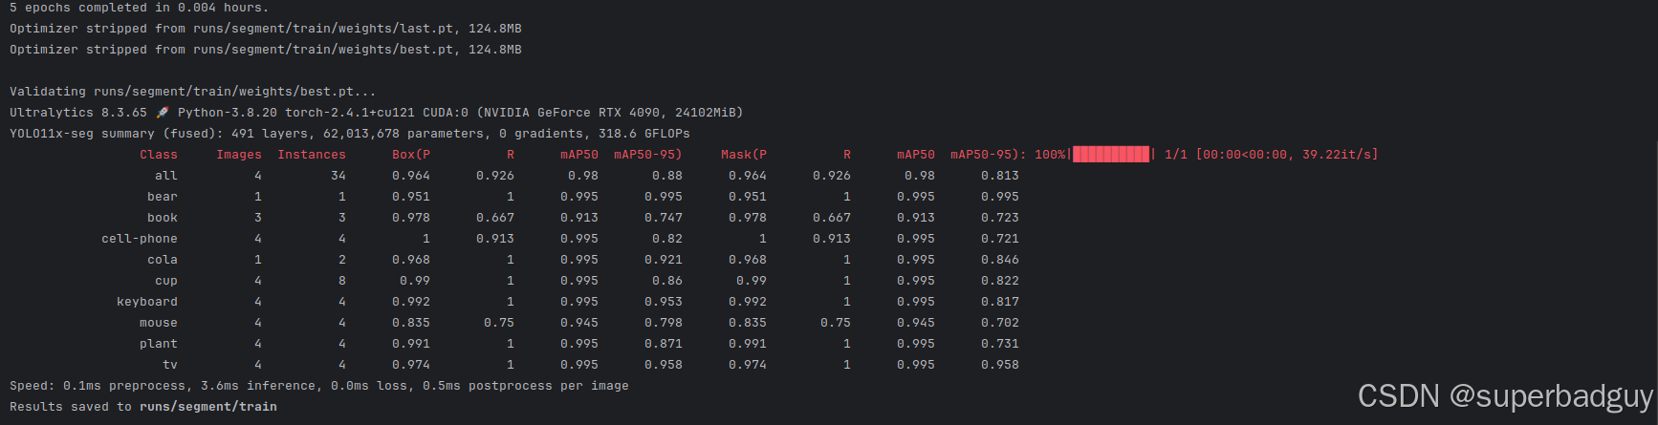Image resolution: width=1658 pixels, height=425 pixels.
Task: Click the value 0.822 in the cup row
Action: (x=1000, y=281)
